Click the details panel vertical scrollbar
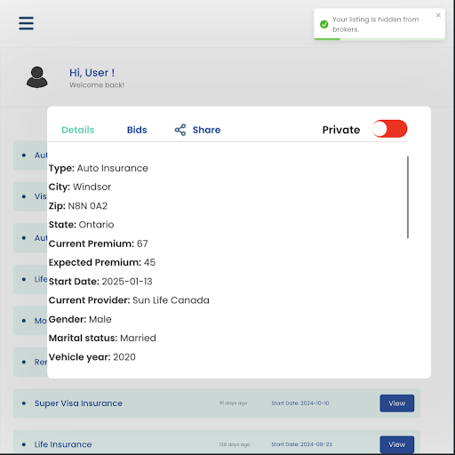The image size is (455, 455). 408,197
